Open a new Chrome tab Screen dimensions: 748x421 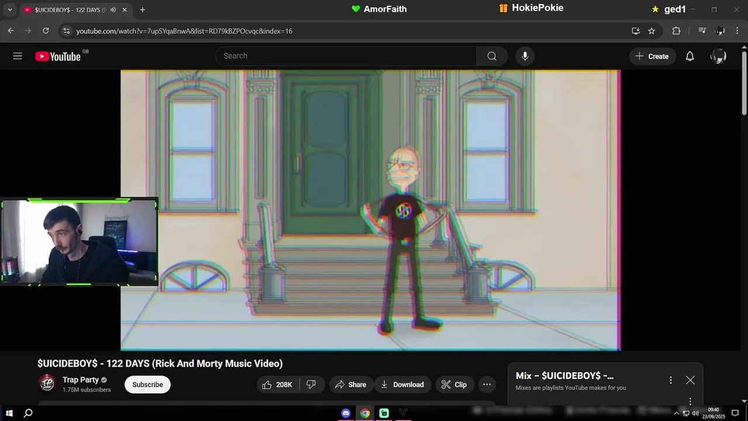pos(143,9)
